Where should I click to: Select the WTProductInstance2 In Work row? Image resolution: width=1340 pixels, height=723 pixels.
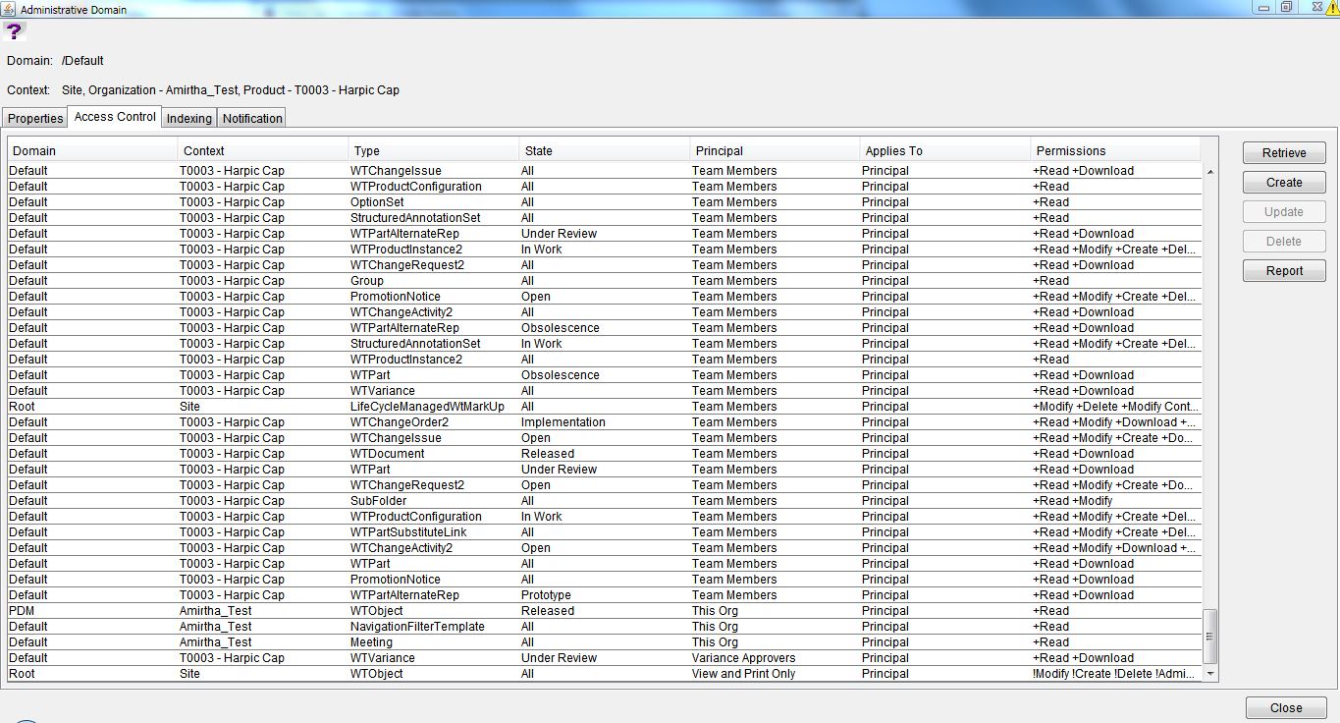pos(605,250)
